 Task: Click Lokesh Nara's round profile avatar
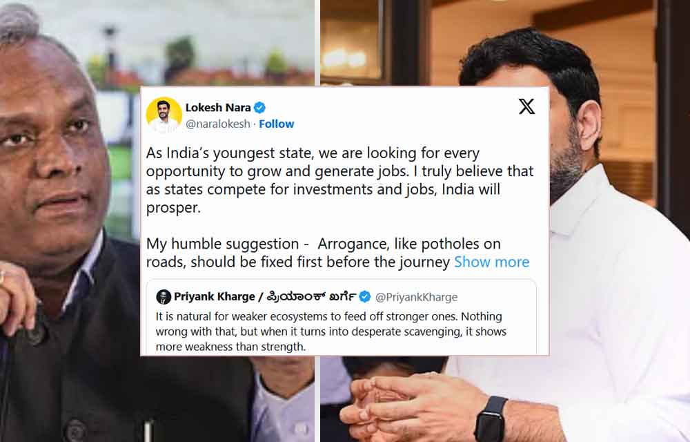[164, 115]
